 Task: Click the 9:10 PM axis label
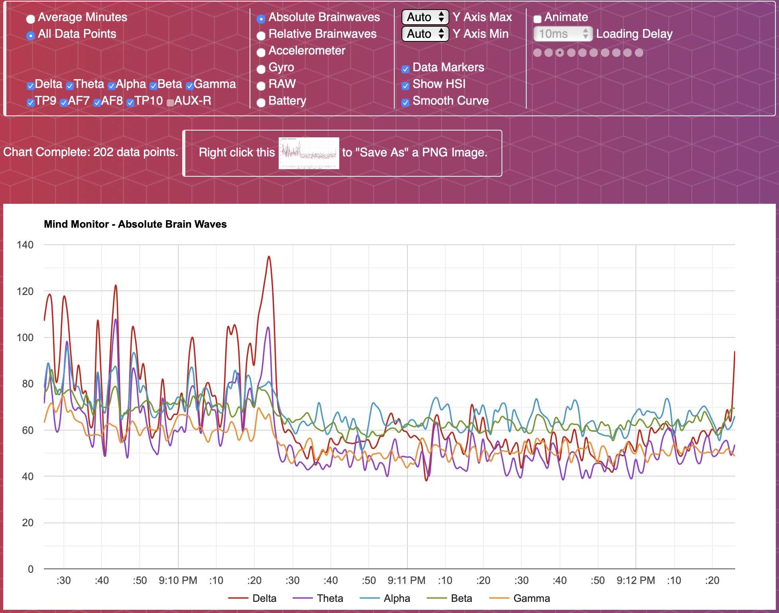[x=178, y=580]
